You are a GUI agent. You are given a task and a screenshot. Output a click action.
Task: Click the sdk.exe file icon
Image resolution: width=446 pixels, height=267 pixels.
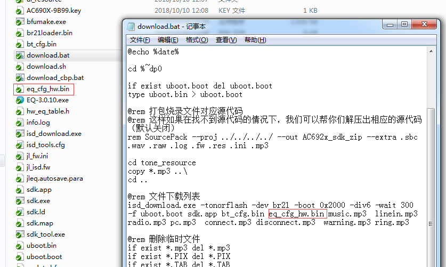[20, 201]
